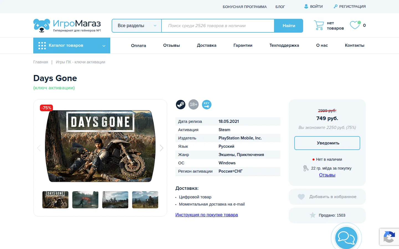
Task: Click the KEY activation badge icon
Action: (x=206, y=105)
